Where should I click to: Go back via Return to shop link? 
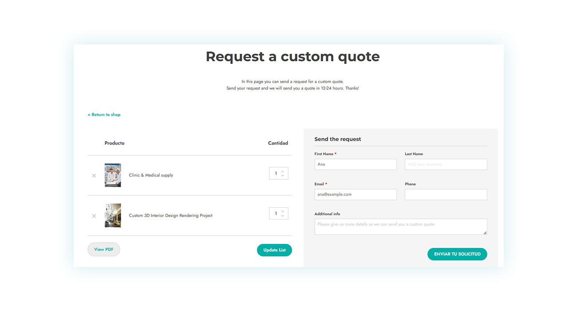[104, 114]
